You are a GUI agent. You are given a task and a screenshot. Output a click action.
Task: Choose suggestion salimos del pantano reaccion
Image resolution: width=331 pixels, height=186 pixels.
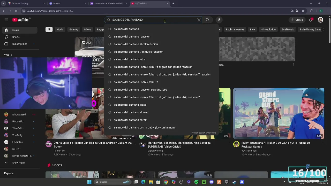tap(161, 37)
